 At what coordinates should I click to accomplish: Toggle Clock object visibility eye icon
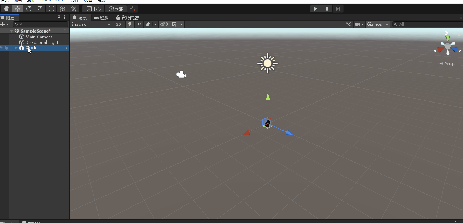(x=2, y=48)
